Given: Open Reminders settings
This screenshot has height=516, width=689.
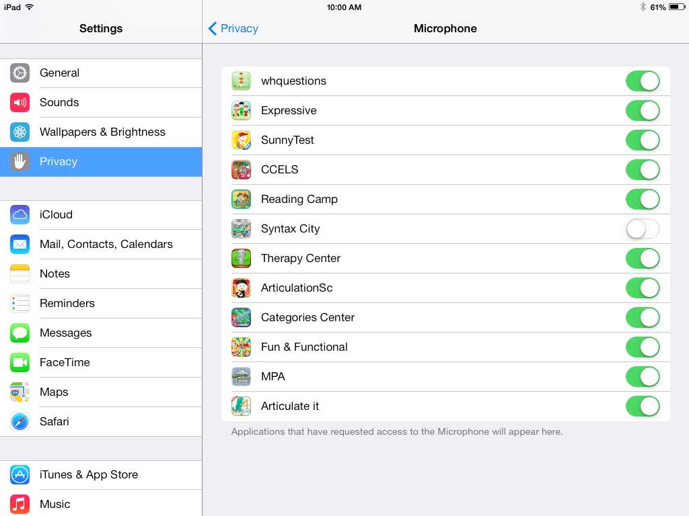Looking at the screenshot, I should pyautogui.click(x=101, y=303).
